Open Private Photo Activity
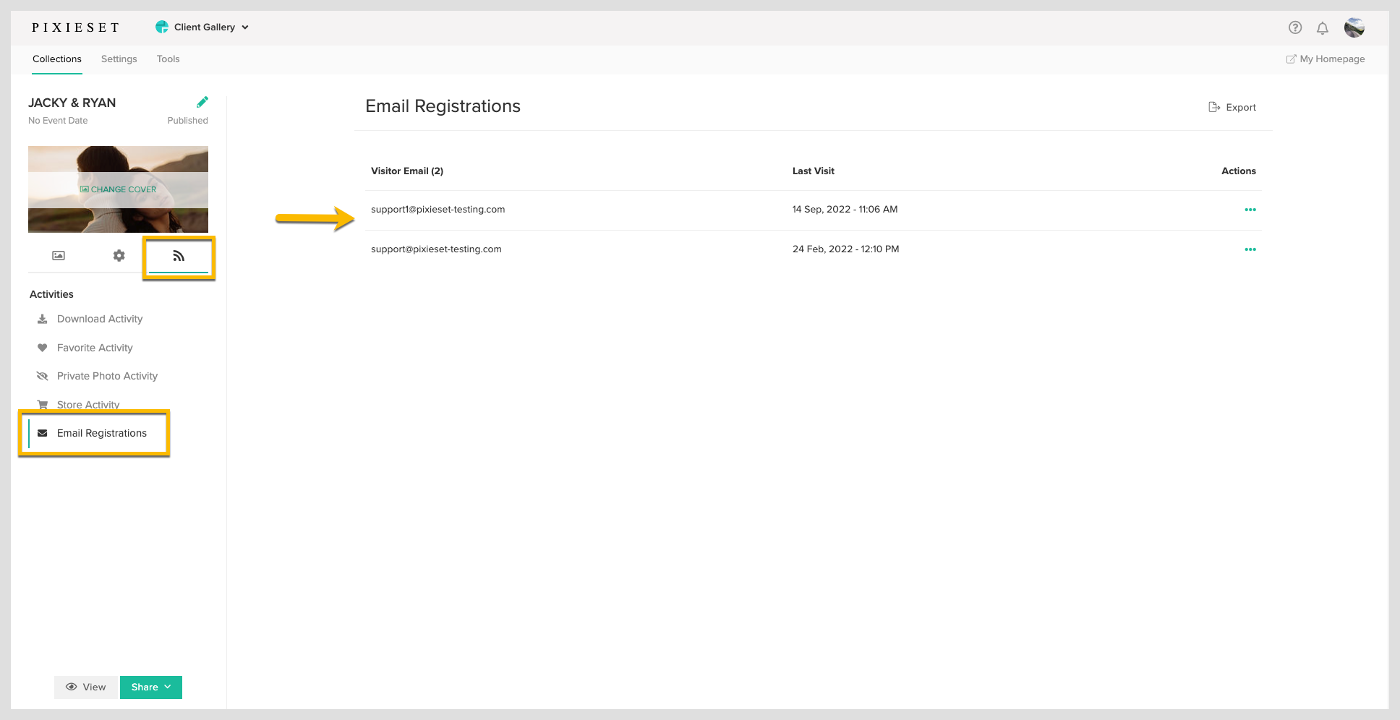Viewport: 1400px width, 720px height. point(107,376)
